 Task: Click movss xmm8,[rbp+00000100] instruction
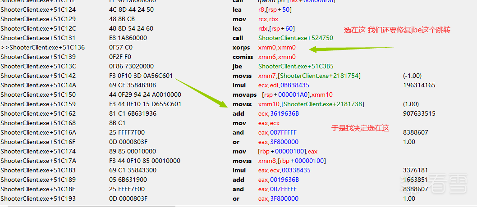[279, 161]
